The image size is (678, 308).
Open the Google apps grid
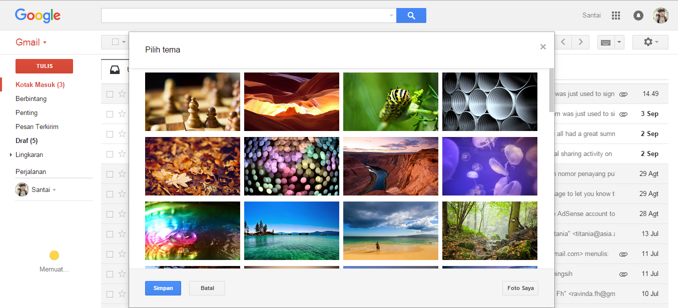[616, 15]
